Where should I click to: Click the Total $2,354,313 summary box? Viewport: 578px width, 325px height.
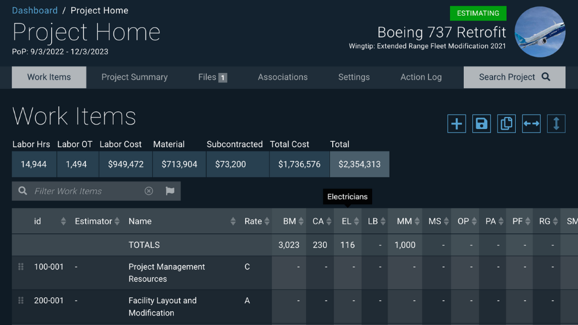(359, 164)
